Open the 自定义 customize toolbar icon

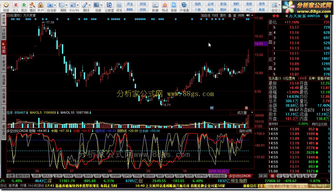pos(274,5)
